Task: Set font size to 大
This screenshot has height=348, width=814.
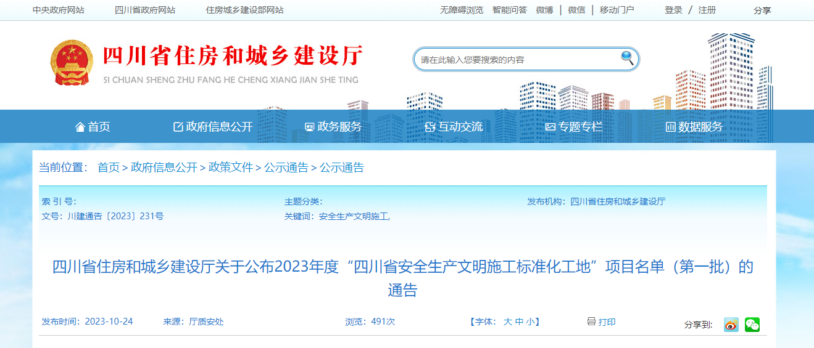Action: (507, 322)
